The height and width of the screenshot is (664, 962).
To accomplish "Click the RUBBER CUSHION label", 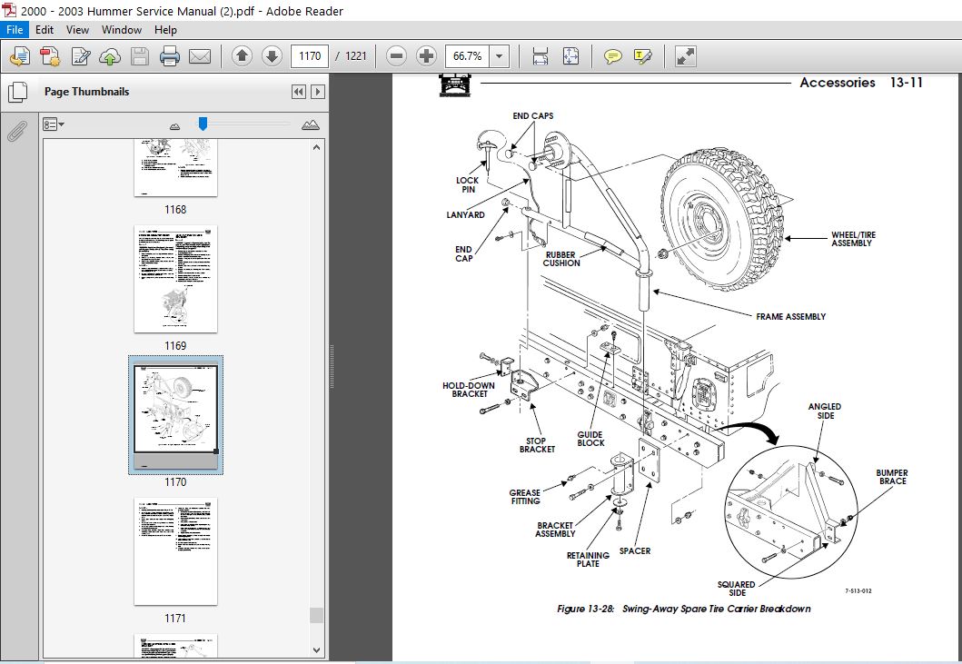I will pos(560,259).
